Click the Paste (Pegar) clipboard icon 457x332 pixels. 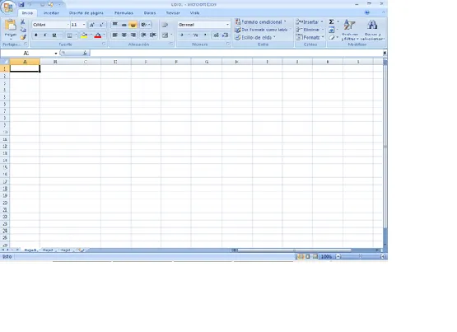click(11, 26)
